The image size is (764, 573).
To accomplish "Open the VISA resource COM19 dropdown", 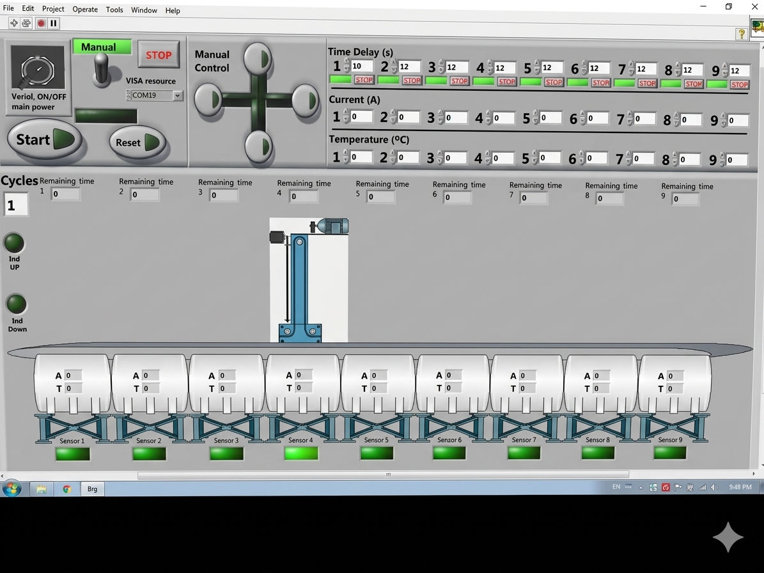I will coord(178,95).
